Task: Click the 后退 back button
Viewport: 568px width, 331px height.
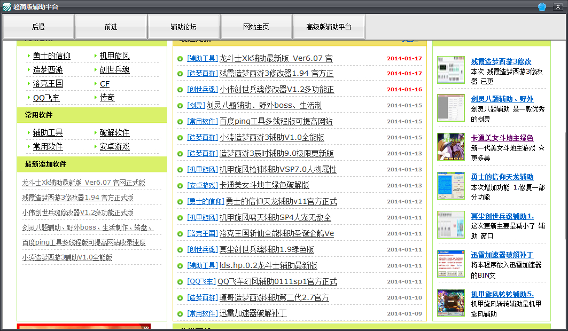Action: pos(38,27)
